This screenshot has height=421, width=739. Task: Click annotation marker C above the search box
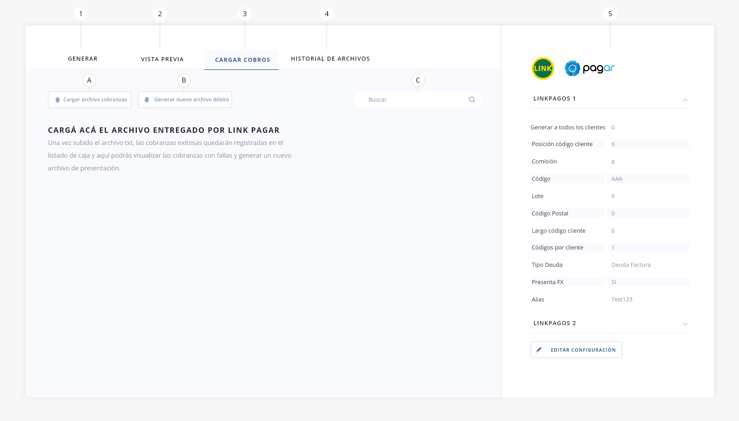418,80
